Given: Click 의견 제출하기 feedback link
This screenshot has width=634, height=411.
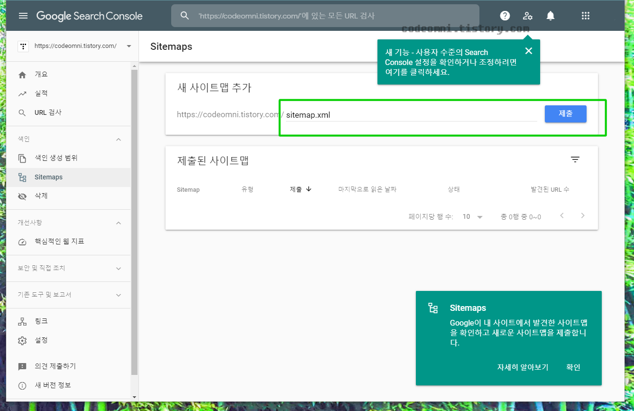Looking at the screenshot, I should pyautogui.click(x=69, y=366).
